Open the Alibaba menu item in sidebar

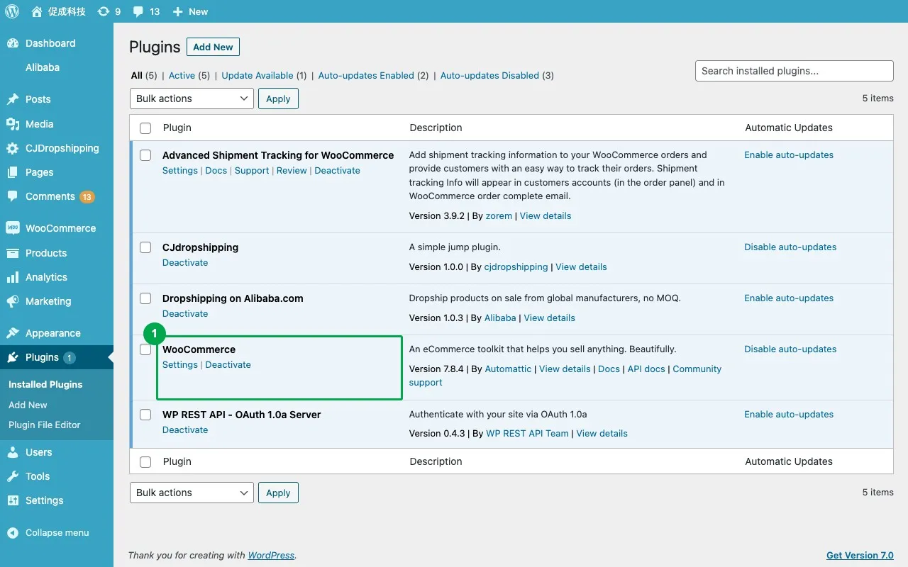click(43, 67)
